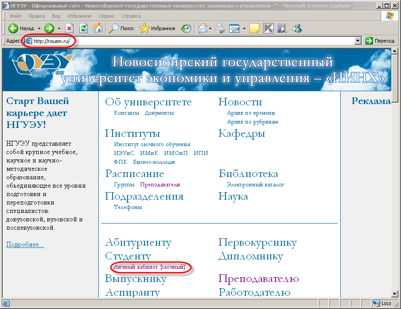Open the Библиотека link
Screen dimensions: 401x309
point(248,174)
